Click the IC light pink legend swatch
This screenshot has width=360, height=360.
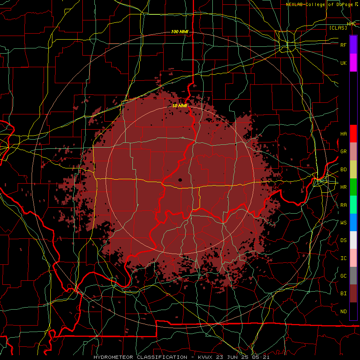click(353, 258)
